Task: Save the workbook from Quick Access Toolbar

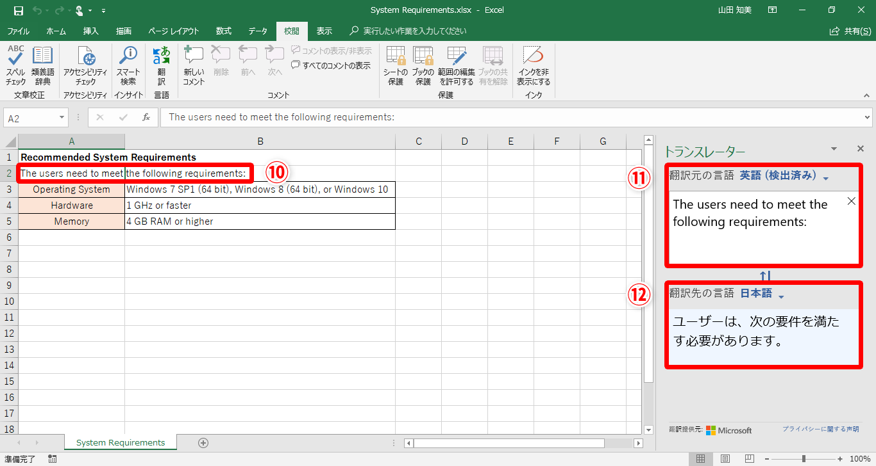Action: tap(18, 10)
